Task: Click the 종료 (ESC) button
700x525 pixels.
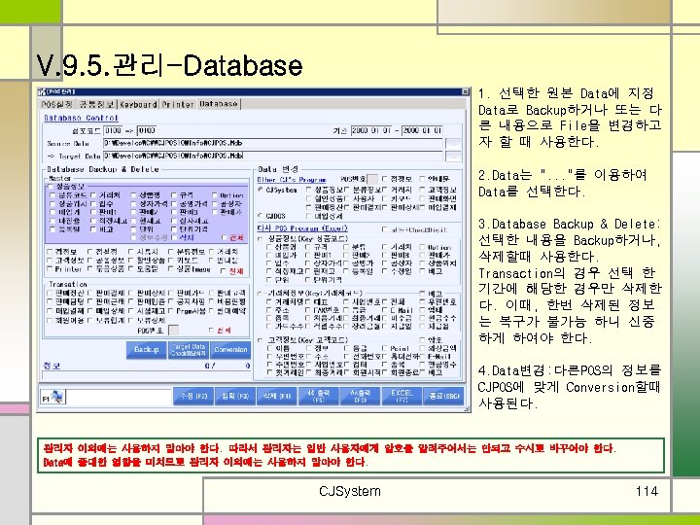Action: coord(443,396)
